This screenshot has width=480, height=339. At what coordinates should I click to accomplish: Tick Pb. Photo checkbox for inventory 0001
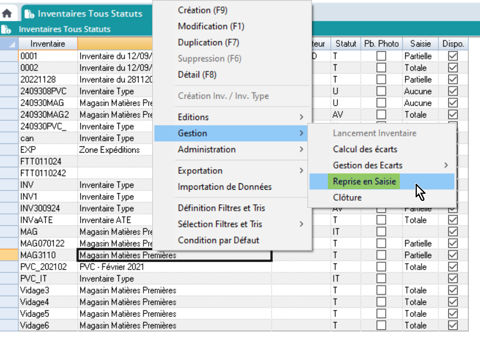point(381,56)
